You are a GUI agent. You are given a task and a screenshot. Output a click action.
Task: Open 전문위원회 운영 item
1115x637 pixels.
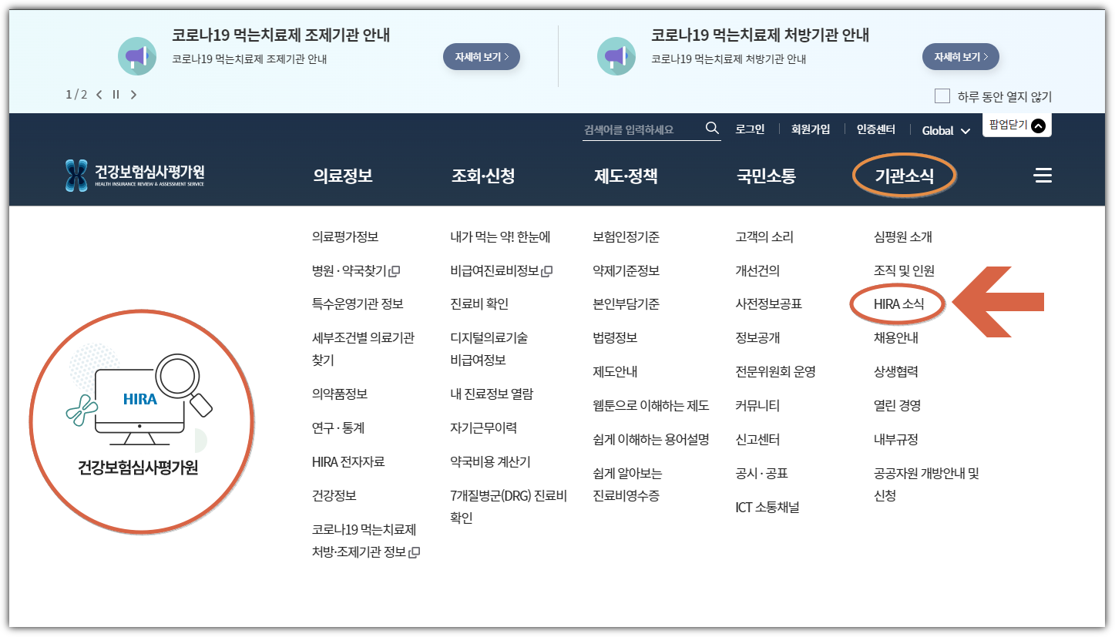775,372
